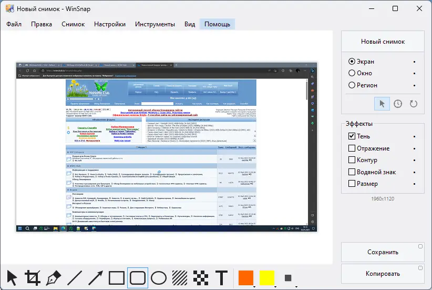This screenshot has width=432, height=290.
Task: Open the Файл menu
Action: coord(14,24)
